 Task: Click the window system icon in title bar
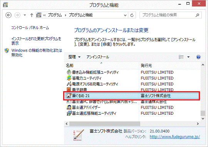tap(5, 5)
